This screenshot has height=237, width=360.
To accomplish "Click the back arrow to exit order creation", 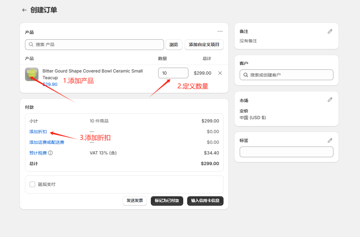I will coord(24,10).
